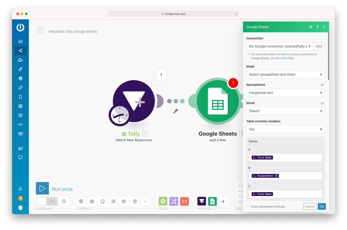Close the Google Sheets panel
Image resolution: width=347 pixels, height=230 pixels.
click(324, 27)
